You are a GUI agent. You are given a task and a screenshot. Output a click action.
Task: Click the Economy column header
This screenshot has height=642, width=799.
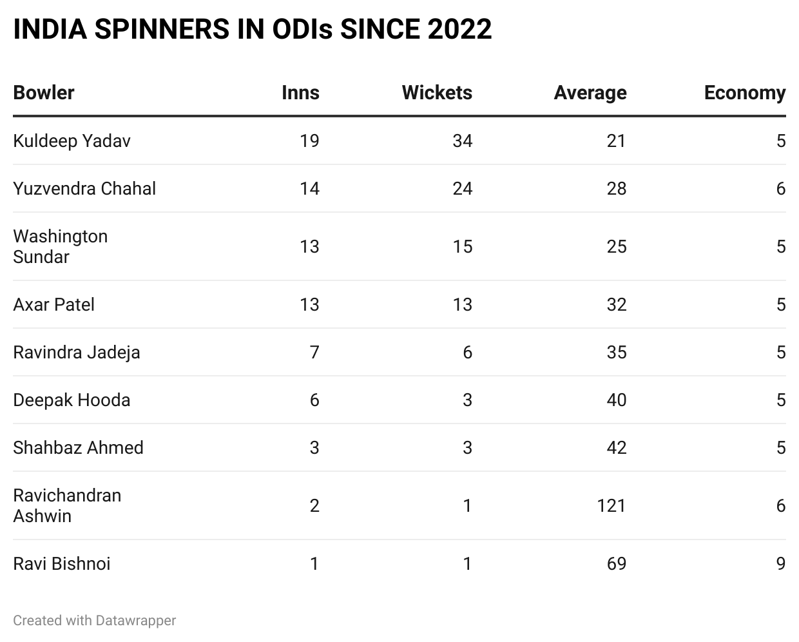pyautogui.click(x=744, y=93)
